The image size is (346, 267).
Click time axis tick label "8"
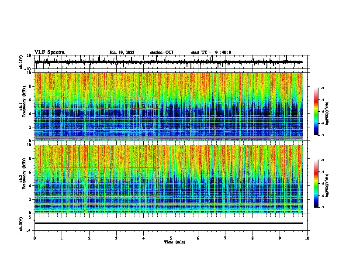coord(253,238)
